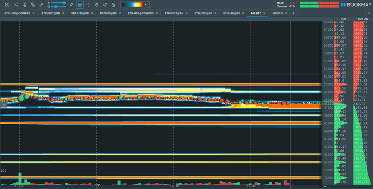The image size is (373, 189).
Task: Click the Volume imbalance indicator bar
Action: pyautogui.click(x=319, y=6)
